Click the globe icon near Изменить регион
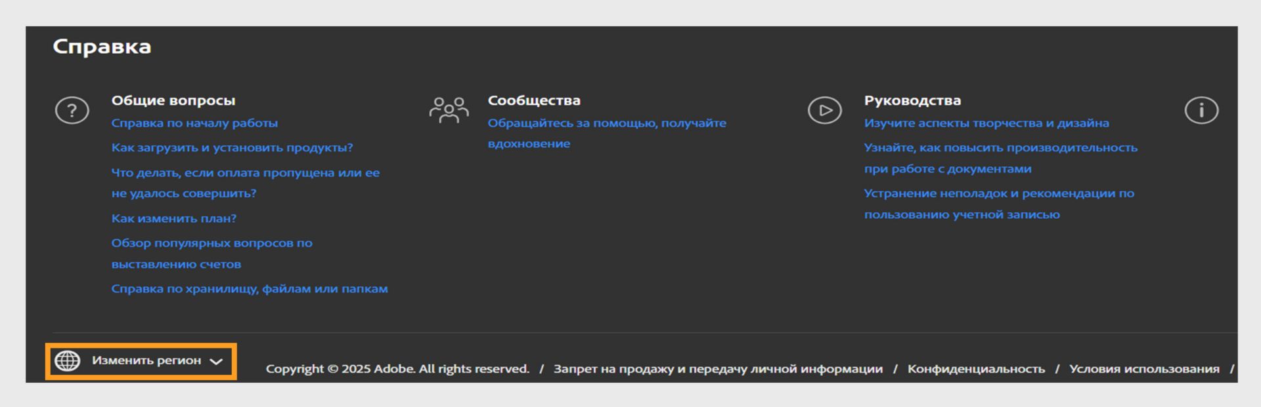Screen dimensions: 1261x407 point(67,360)
